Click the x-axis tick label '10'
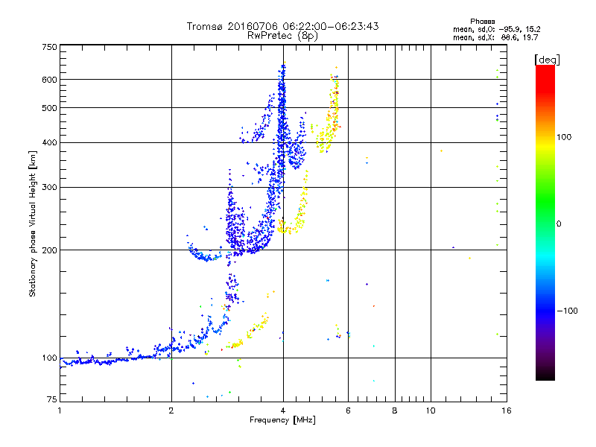The width and height of the screenshot is (596, 447). click(x=431, y=410)
